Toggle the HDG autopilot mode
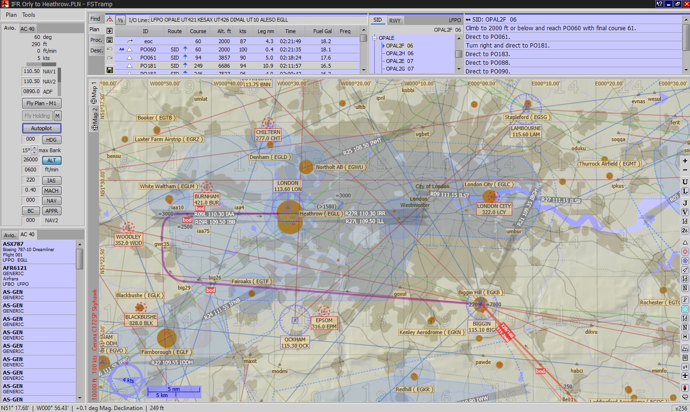Image resolution: width=690 pixels, height=412 pixels. (51, 140)
